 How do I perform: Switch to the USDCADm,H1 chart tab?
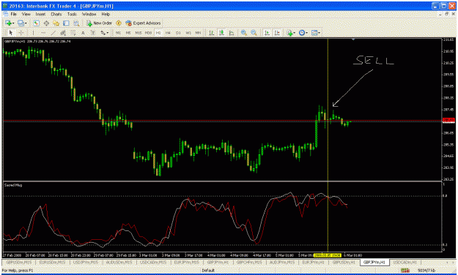[x=405, y=263]
